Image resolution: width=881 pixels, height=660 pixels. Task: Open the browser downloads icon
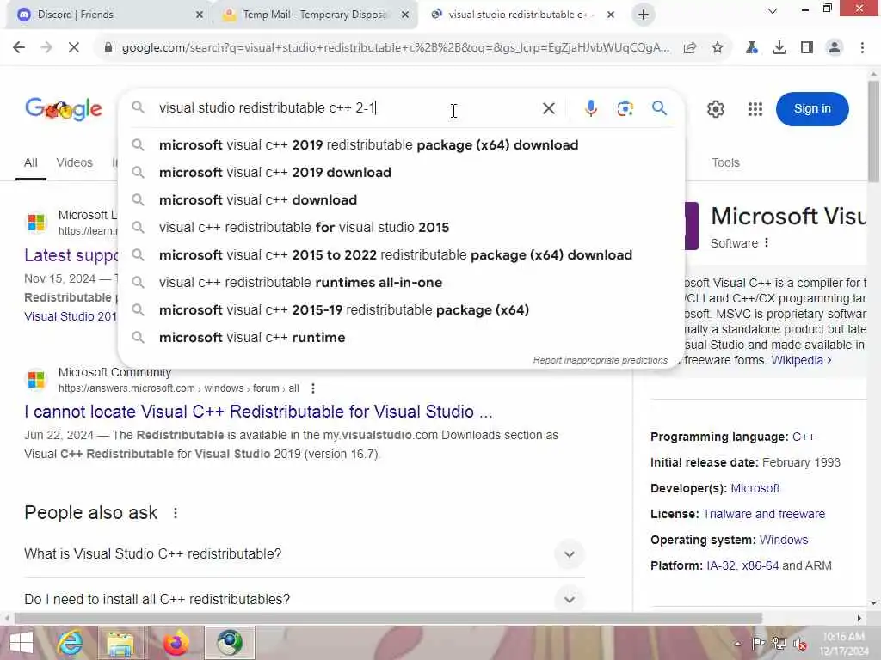(x=779, y=48)
